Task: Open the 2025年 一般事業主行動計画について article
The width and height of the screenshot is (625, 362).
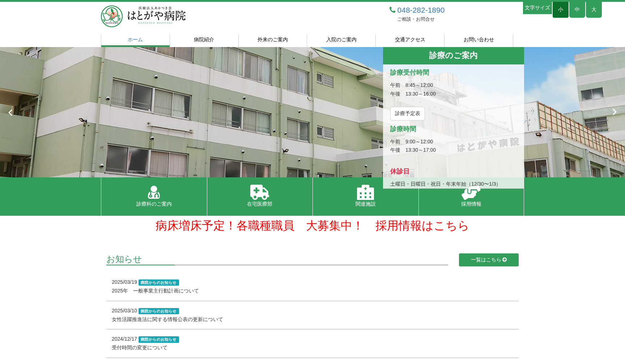Action: click(155, 291)
